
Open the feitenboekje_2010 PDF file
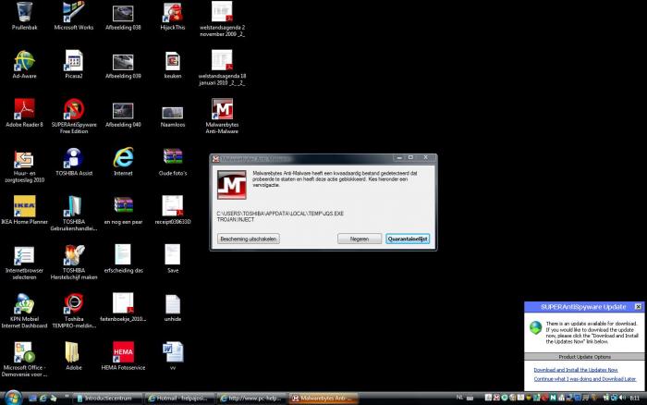pyautogui.click(x=123, y=308)
